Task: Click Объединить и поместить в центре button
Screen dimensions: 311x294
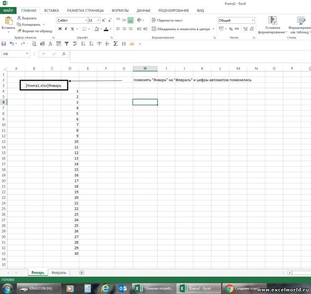Action: point(181,29)
